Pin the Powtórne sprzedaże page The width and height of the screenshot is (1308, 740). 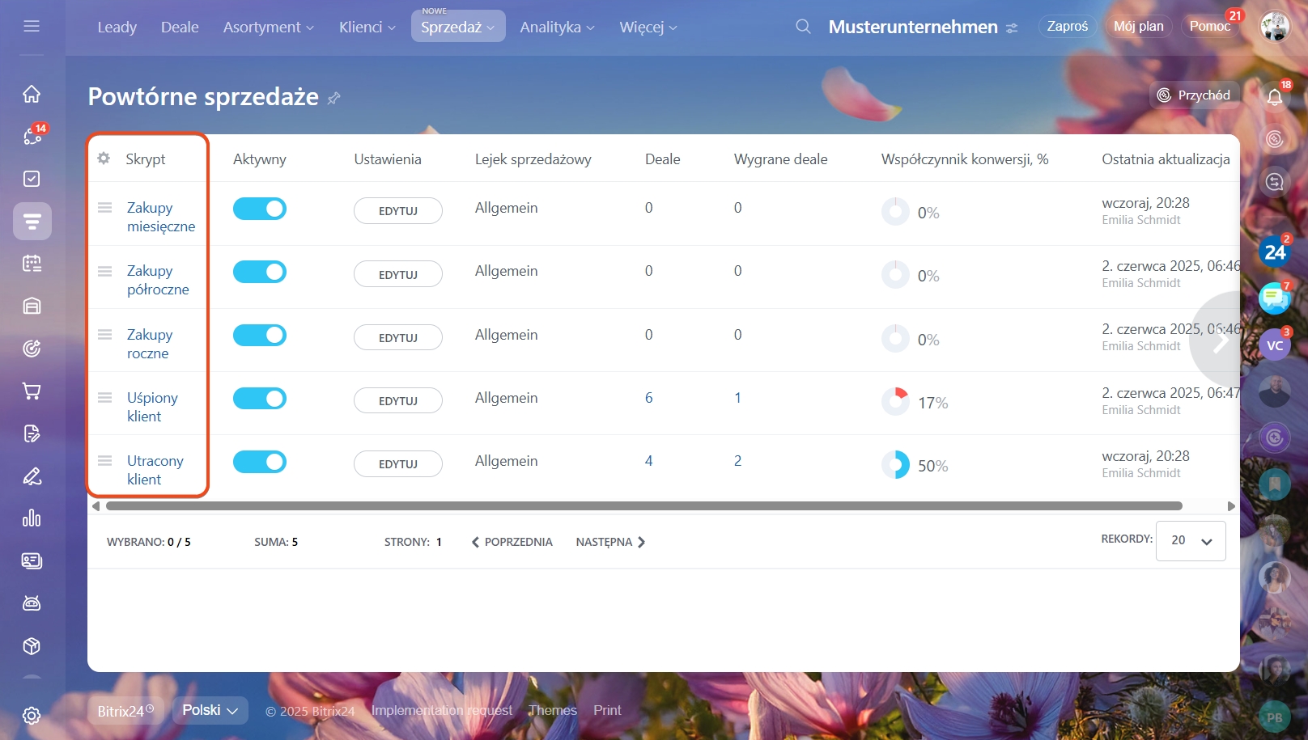[x=333, y=99]
